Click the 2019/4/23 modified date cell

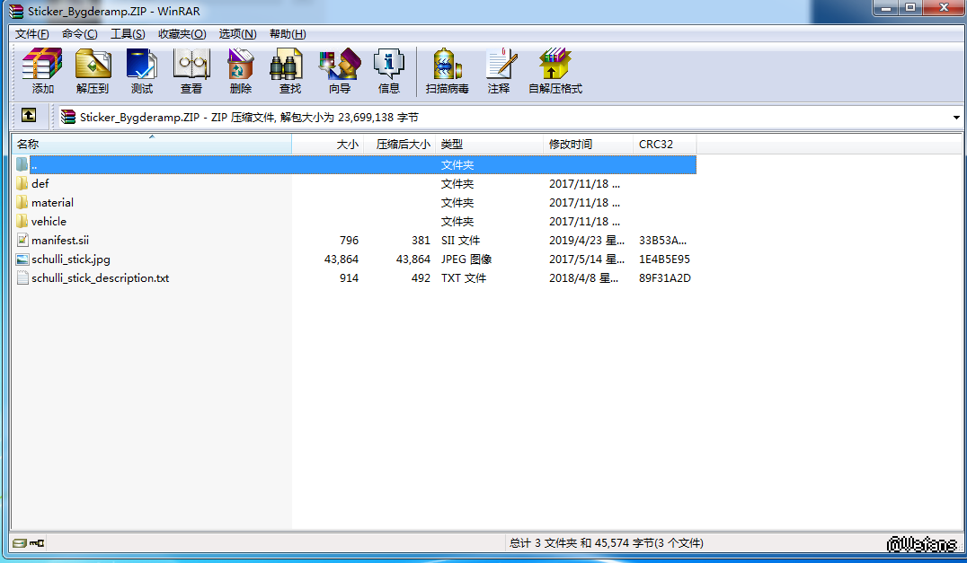point(587,241)
